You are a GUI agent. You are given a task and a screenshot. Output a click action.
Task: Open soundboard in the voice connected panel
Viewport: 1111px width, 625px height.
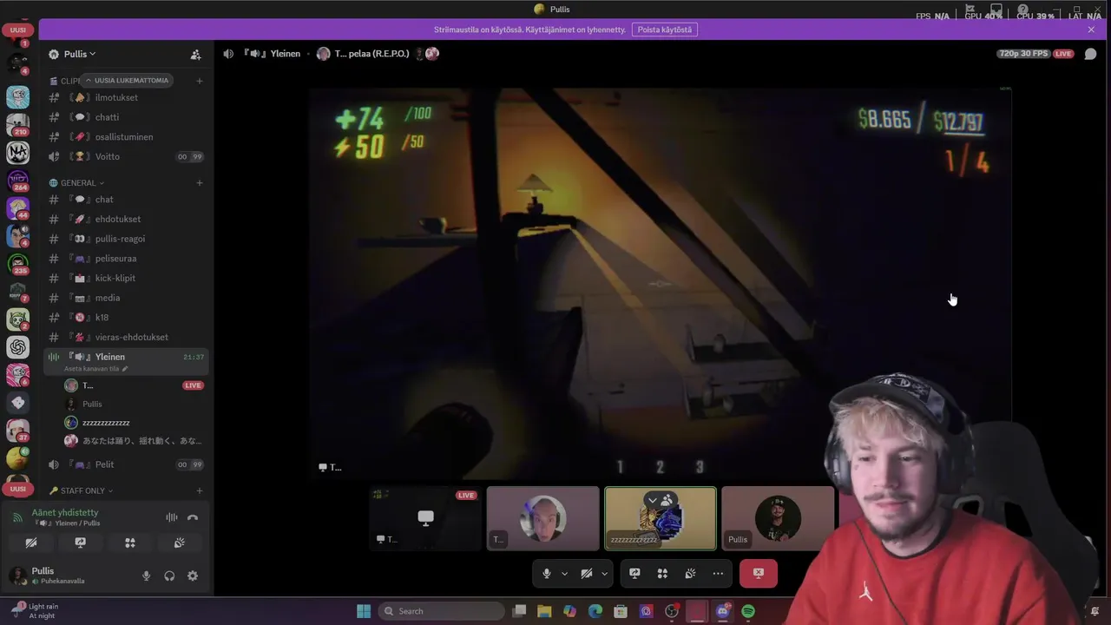click(180, 543)
